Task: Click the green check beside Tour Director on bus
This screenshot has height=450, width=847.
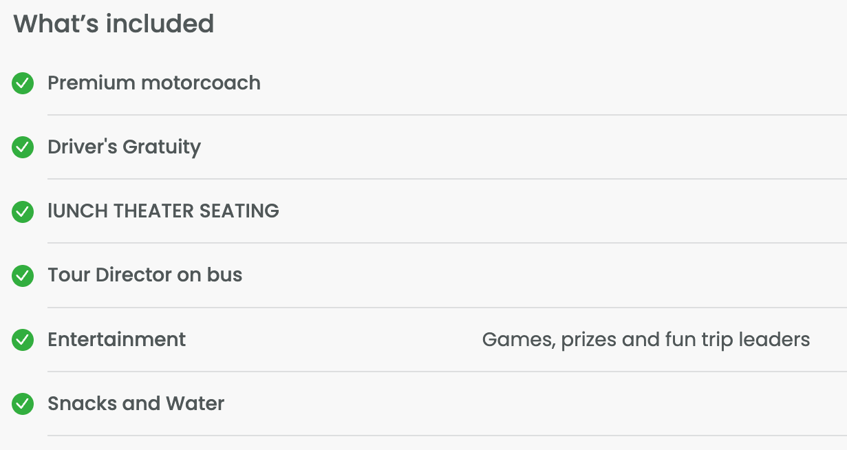Action: pos(23,276)
